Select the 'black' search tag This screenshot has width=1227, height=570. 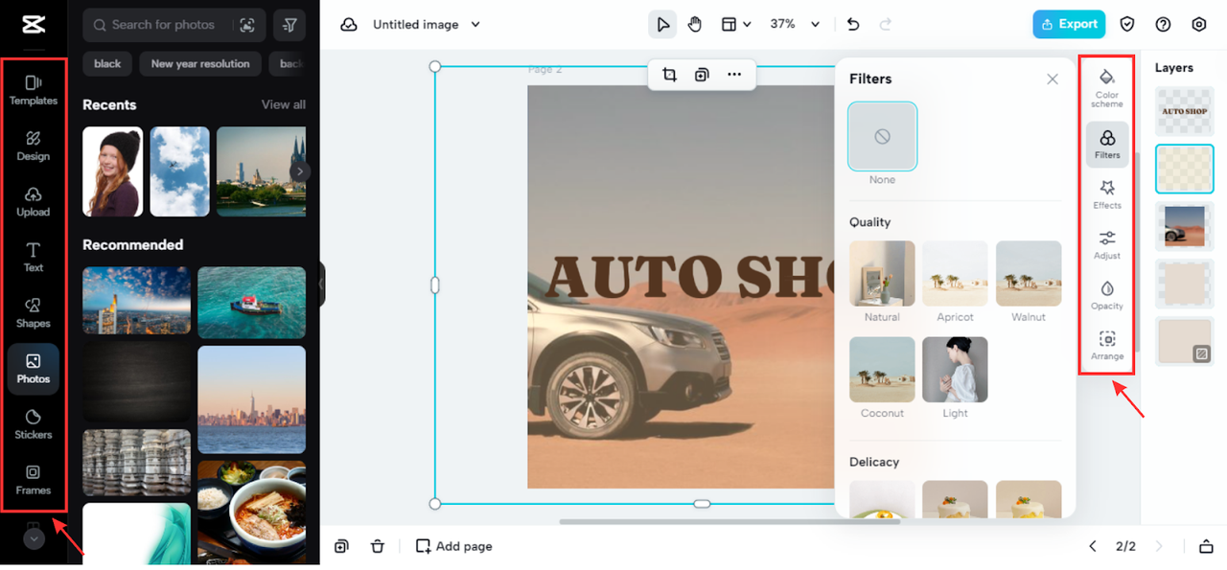point(107,63)
